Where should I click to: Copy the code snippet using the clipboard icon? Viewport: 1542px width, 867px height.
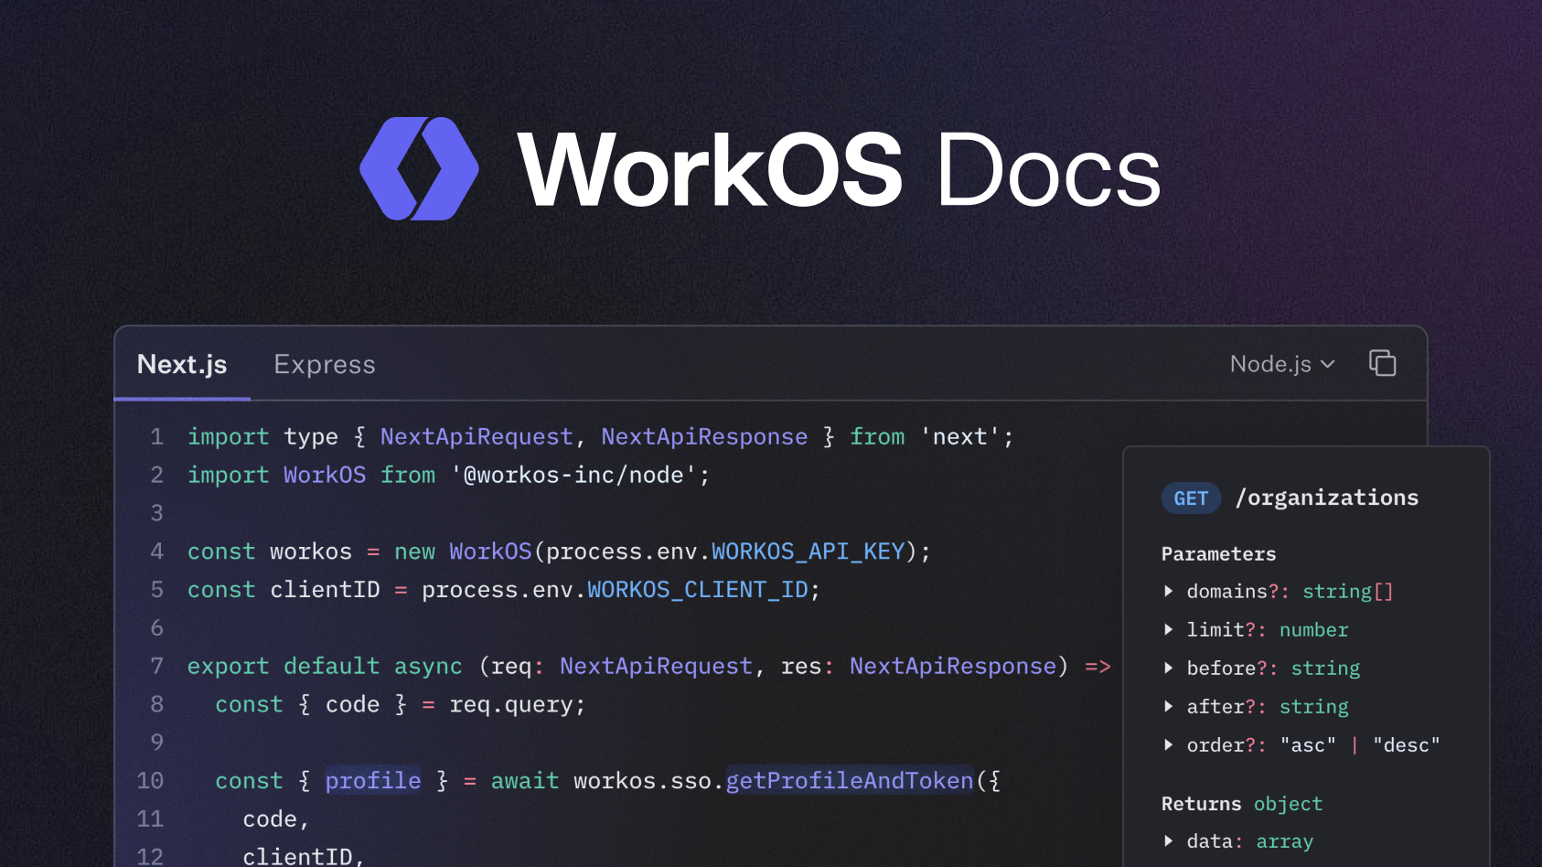(1382, 363)
